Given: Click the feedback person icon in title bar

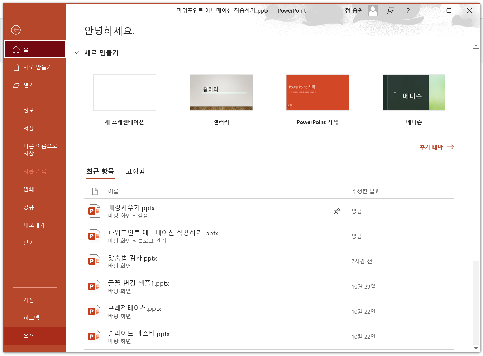Looking at the screenshot, I should point(391,10).
